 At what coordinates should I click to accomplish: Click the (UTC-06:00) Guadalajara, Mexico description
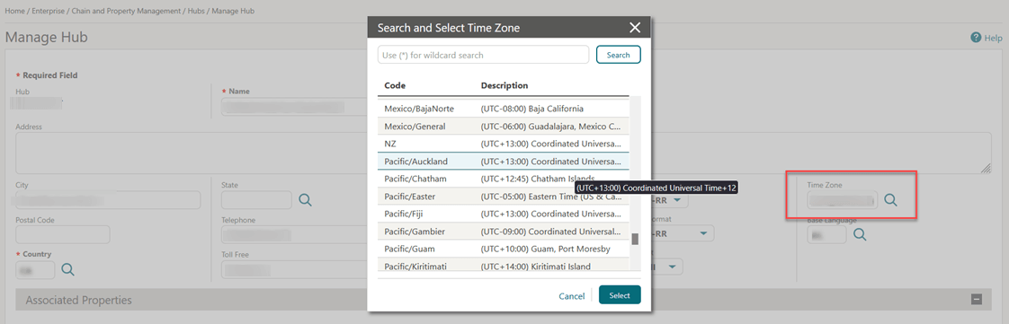551,126
